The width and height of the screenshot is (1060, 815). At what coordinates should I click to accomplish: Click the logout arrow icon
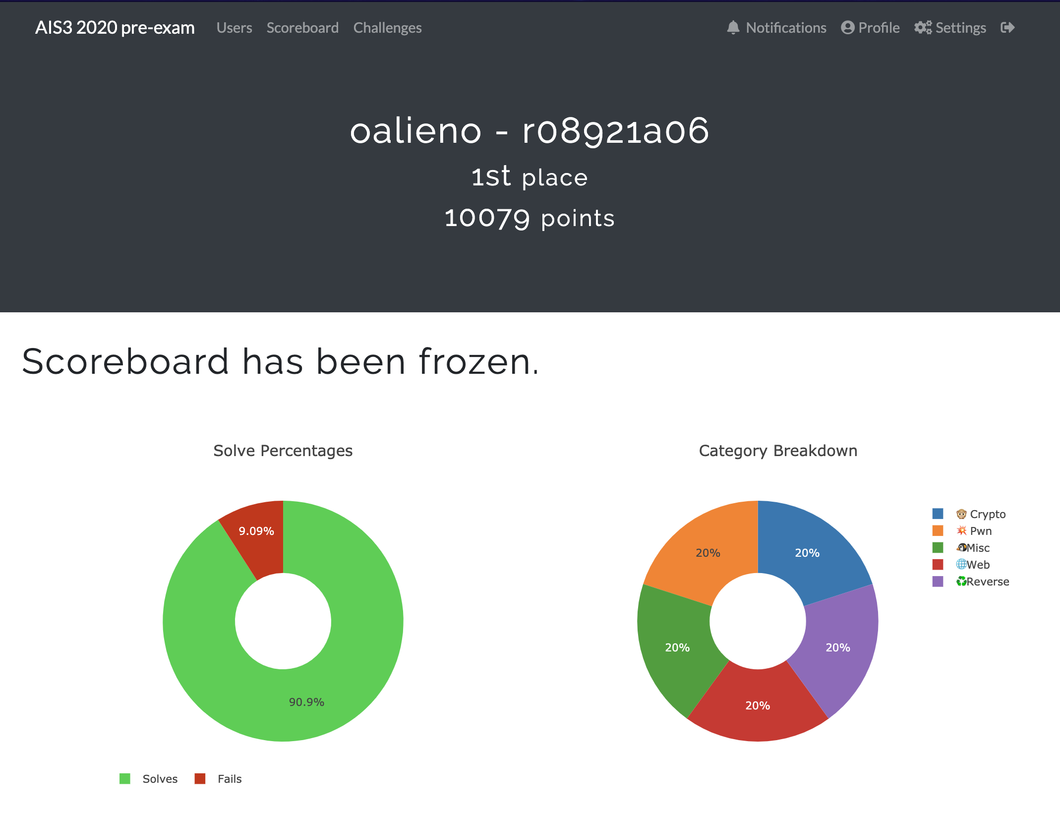(x=1008, y=27)
